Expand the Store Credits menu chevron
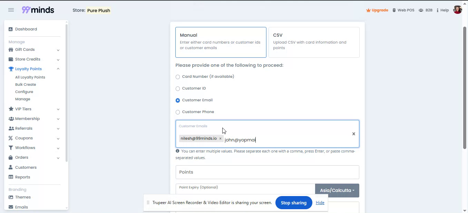468x213 pixels. [x=58, y=59]
